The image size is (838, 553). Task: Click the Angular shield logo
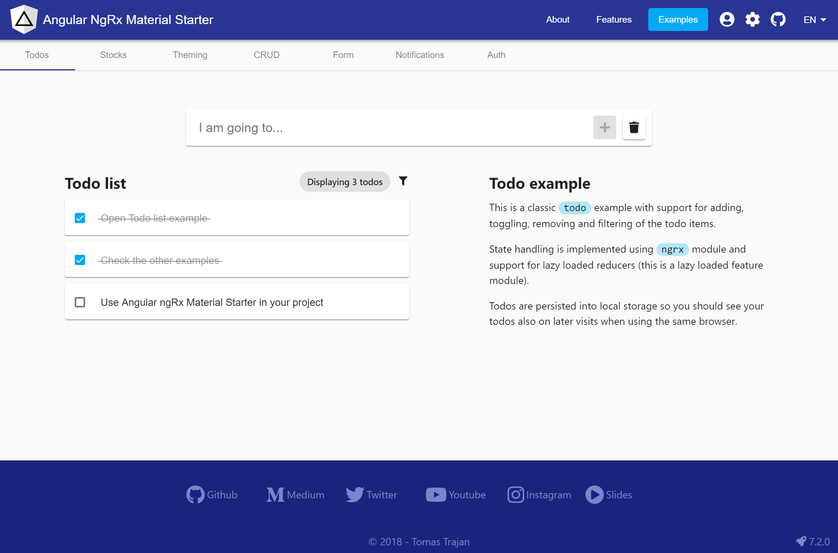click(x=24, y=19)
